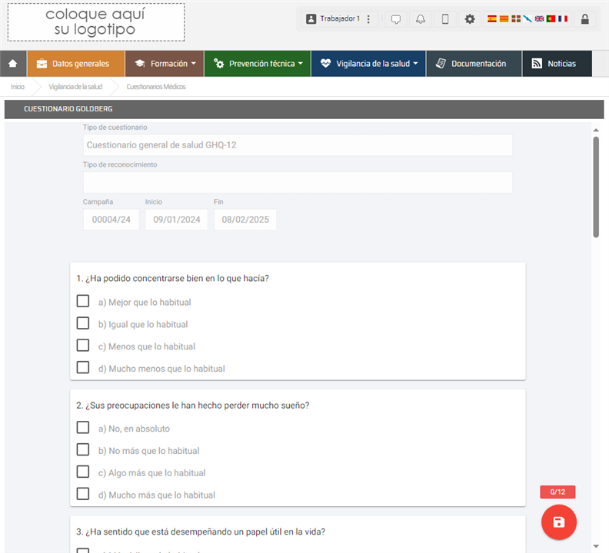The image size is (609, 553).
Task: Select 'a) No, en absoluto' checkbox
Action: pyautogui.click(x=83, y=428)
